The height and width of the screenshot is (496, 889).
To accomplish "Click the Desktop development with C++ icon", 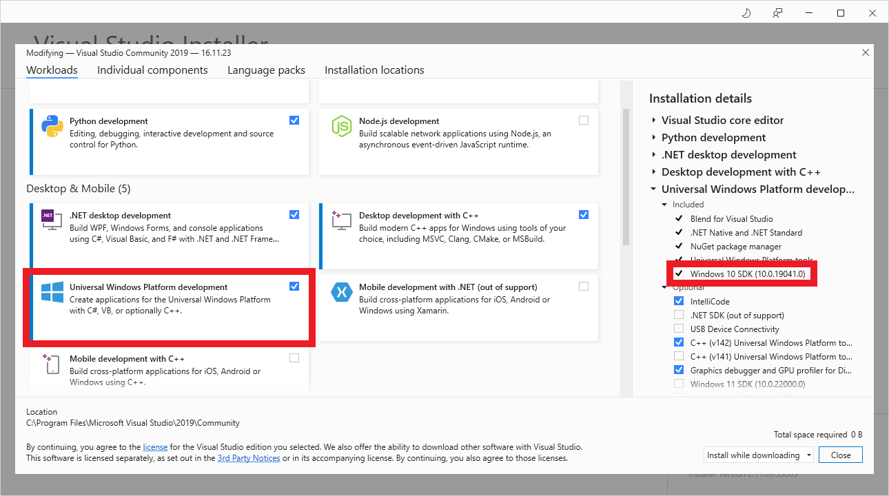I will 341,221.
